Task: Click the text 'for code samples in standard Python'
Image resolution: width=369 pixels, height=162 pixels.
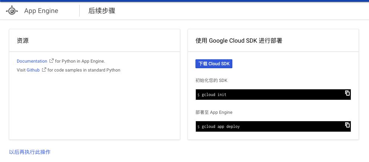Action: pyautogui.click(x=84, y=70)
